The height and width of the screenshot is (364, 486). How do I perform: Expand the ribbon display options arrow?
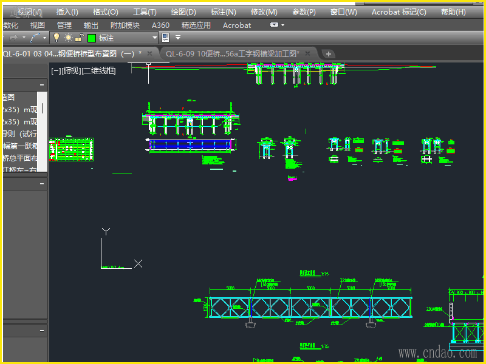pos(282,25)
